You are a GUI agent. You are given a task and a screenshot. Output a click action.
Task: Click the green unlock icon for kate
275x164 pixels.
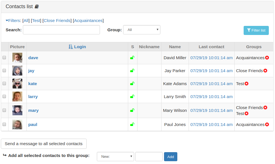(132, 83)
